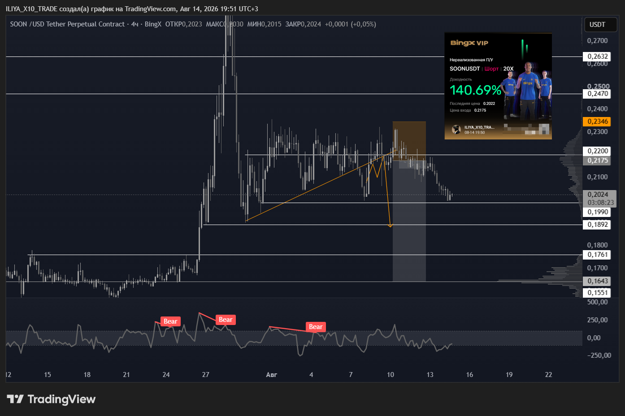This screenshot has height=416, width=625.
Task: Click the 21 date label on time axis
Action: (x=126, y=375)
